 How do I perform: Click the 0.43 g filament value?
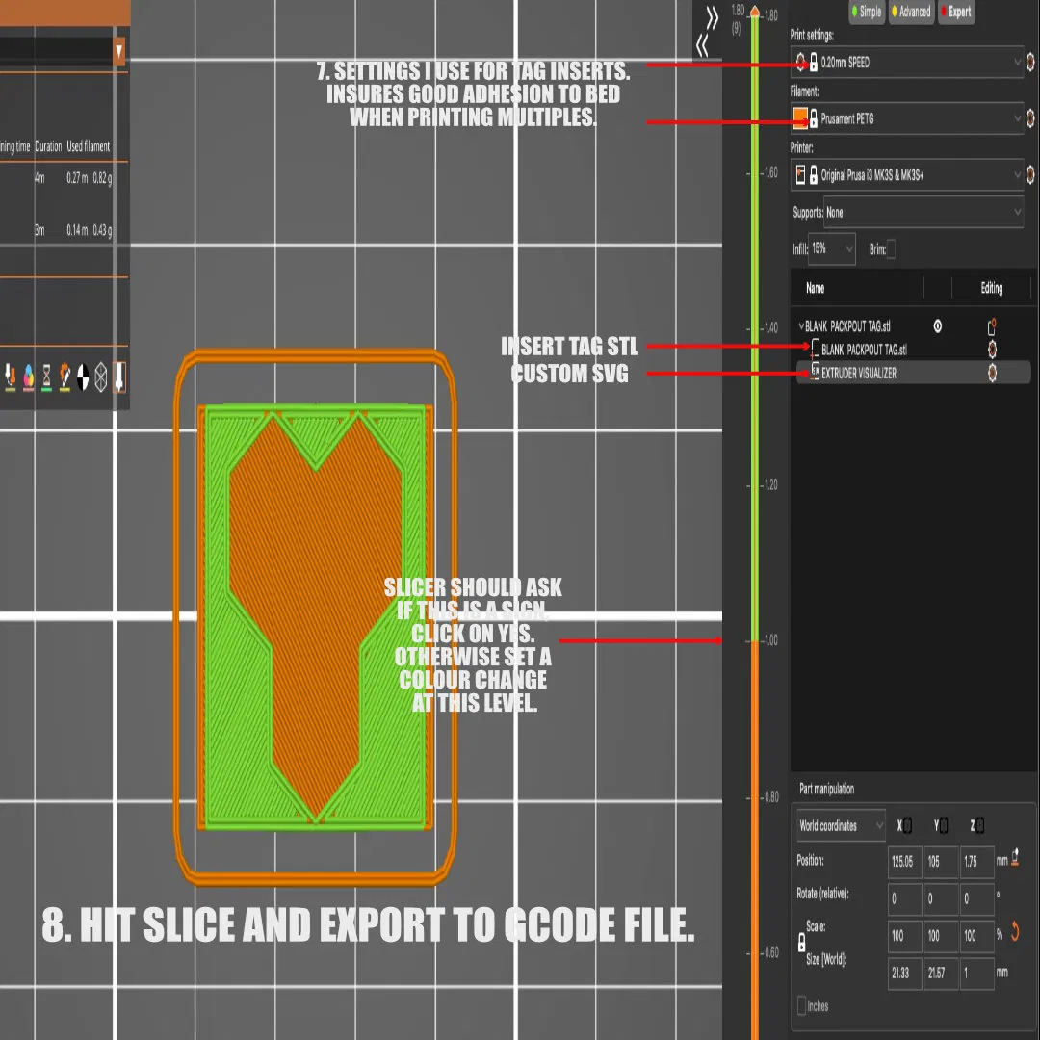pos(102,230)
